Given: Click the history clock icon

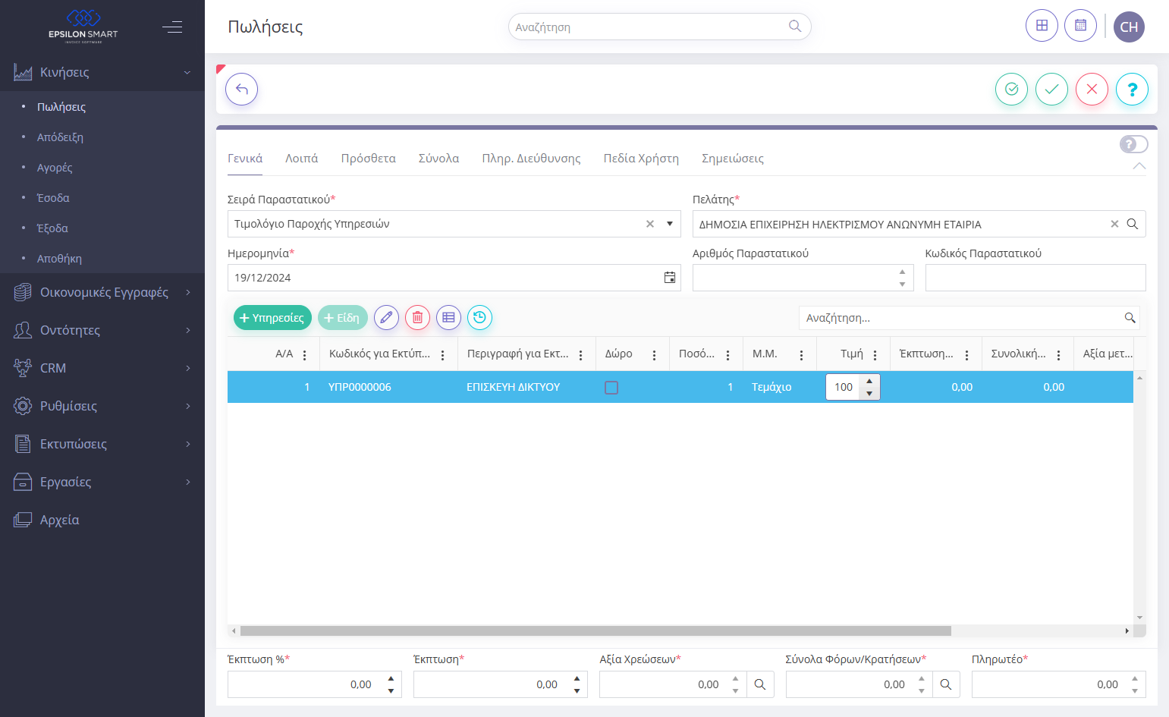Looking at the screenshot, I should (479, 317).
